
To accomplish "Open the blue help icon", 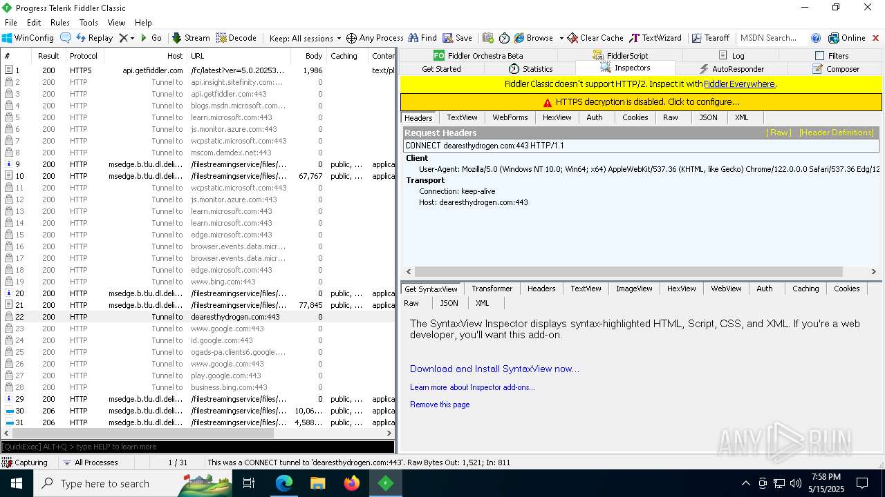I will (x=816, y=38).
